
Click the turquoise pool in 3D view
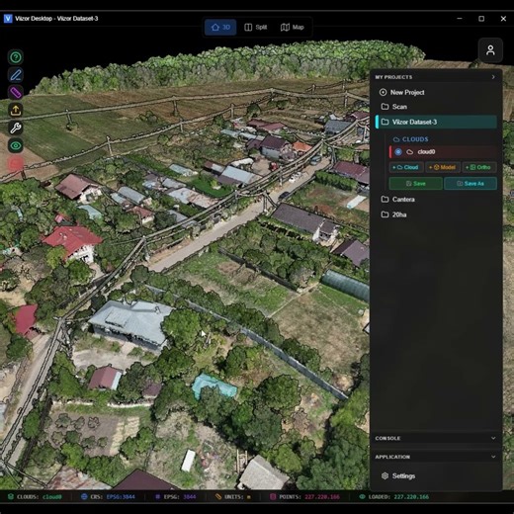[x=214, y=385]
